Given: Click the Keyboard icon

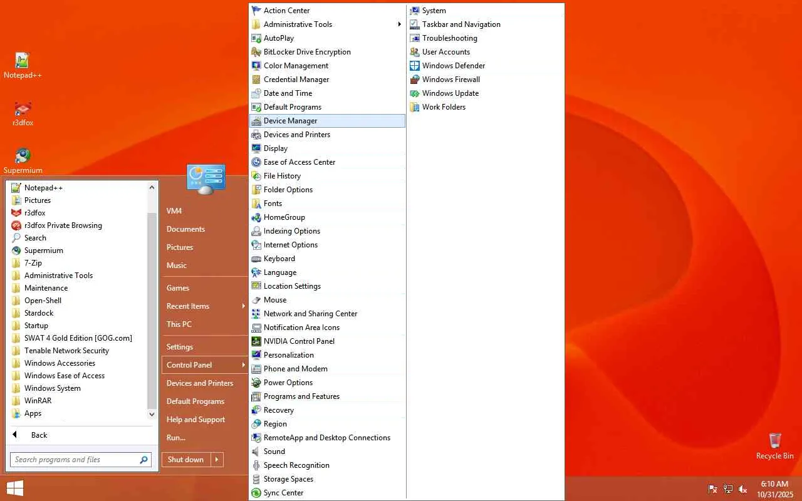Looking at the screenshot, I should pyautogui.click(x=256, y=259).
